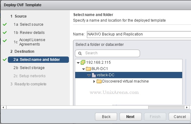Expand the Discovered virtual machine folder
The image size is (191, 124).
pyautogui.click(x=94, y=81)
